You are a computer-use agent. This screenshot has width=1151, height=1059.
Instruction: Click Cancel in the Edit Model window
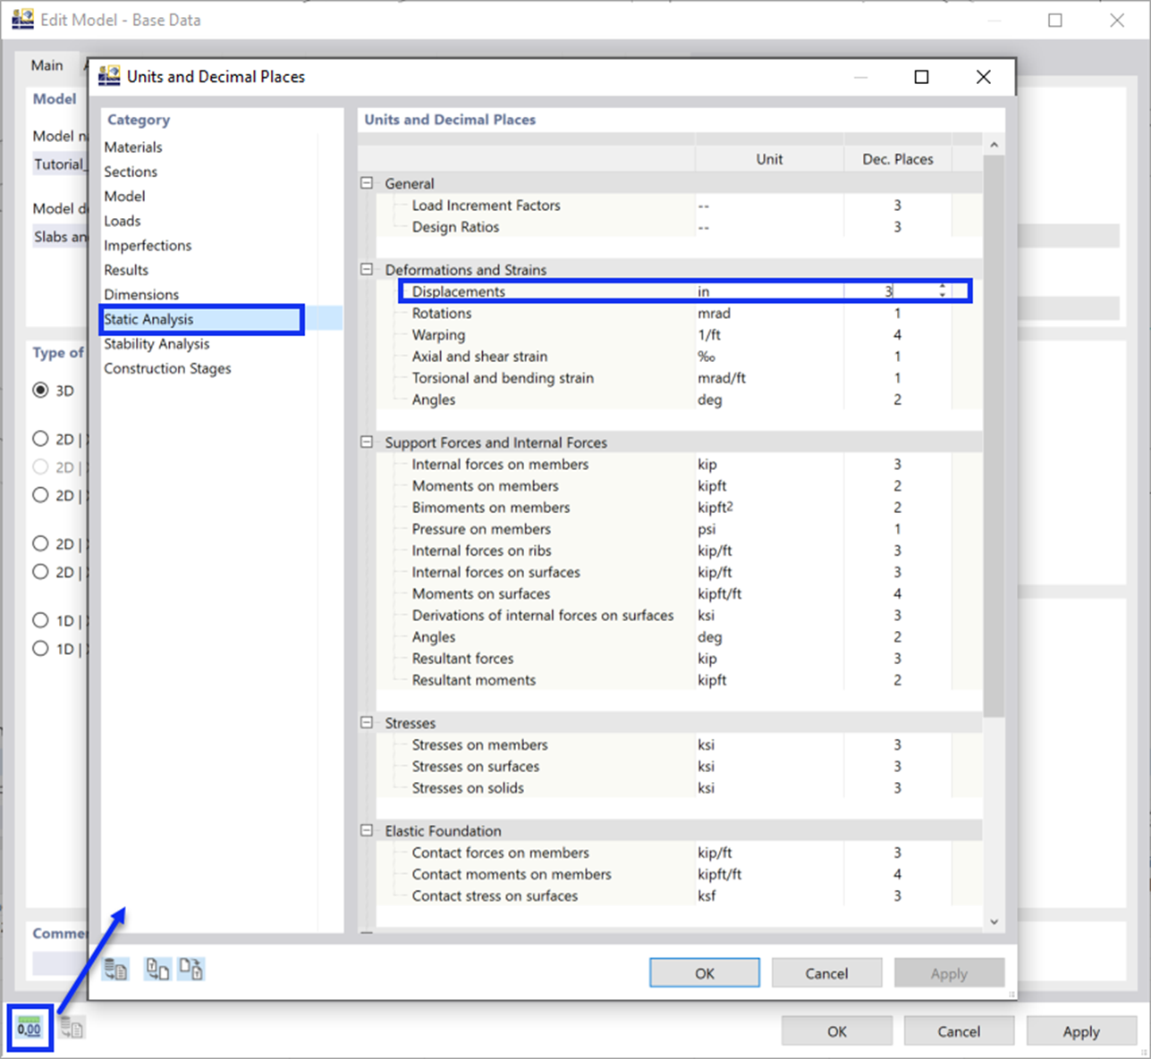[x=959, y=1031]
